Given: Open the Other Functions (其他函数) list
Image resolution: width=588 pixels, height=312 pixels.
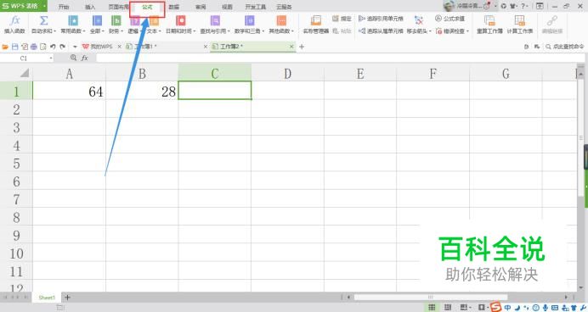Looking at the screenshot, I should coord(281,25).
